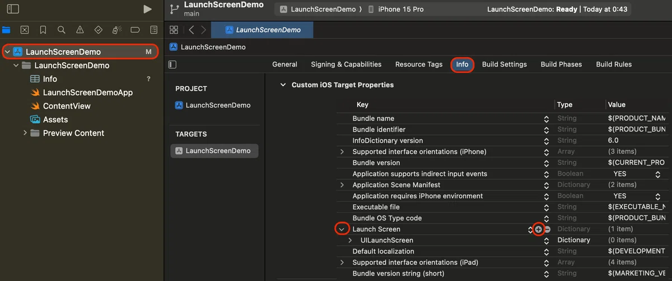Switch to the General tab
The width and height of the screenshot is (672, 281).
284,64
